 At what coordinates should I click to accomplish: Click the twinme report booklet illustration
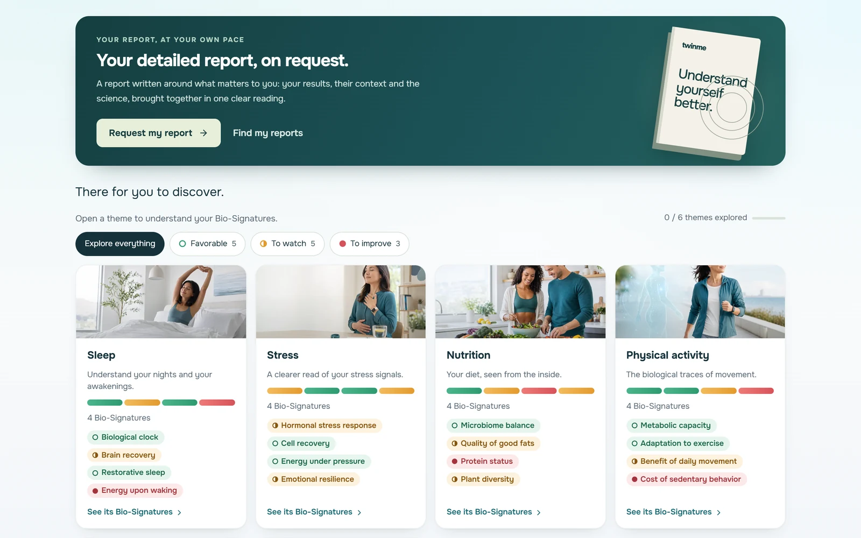coord(708,94)
